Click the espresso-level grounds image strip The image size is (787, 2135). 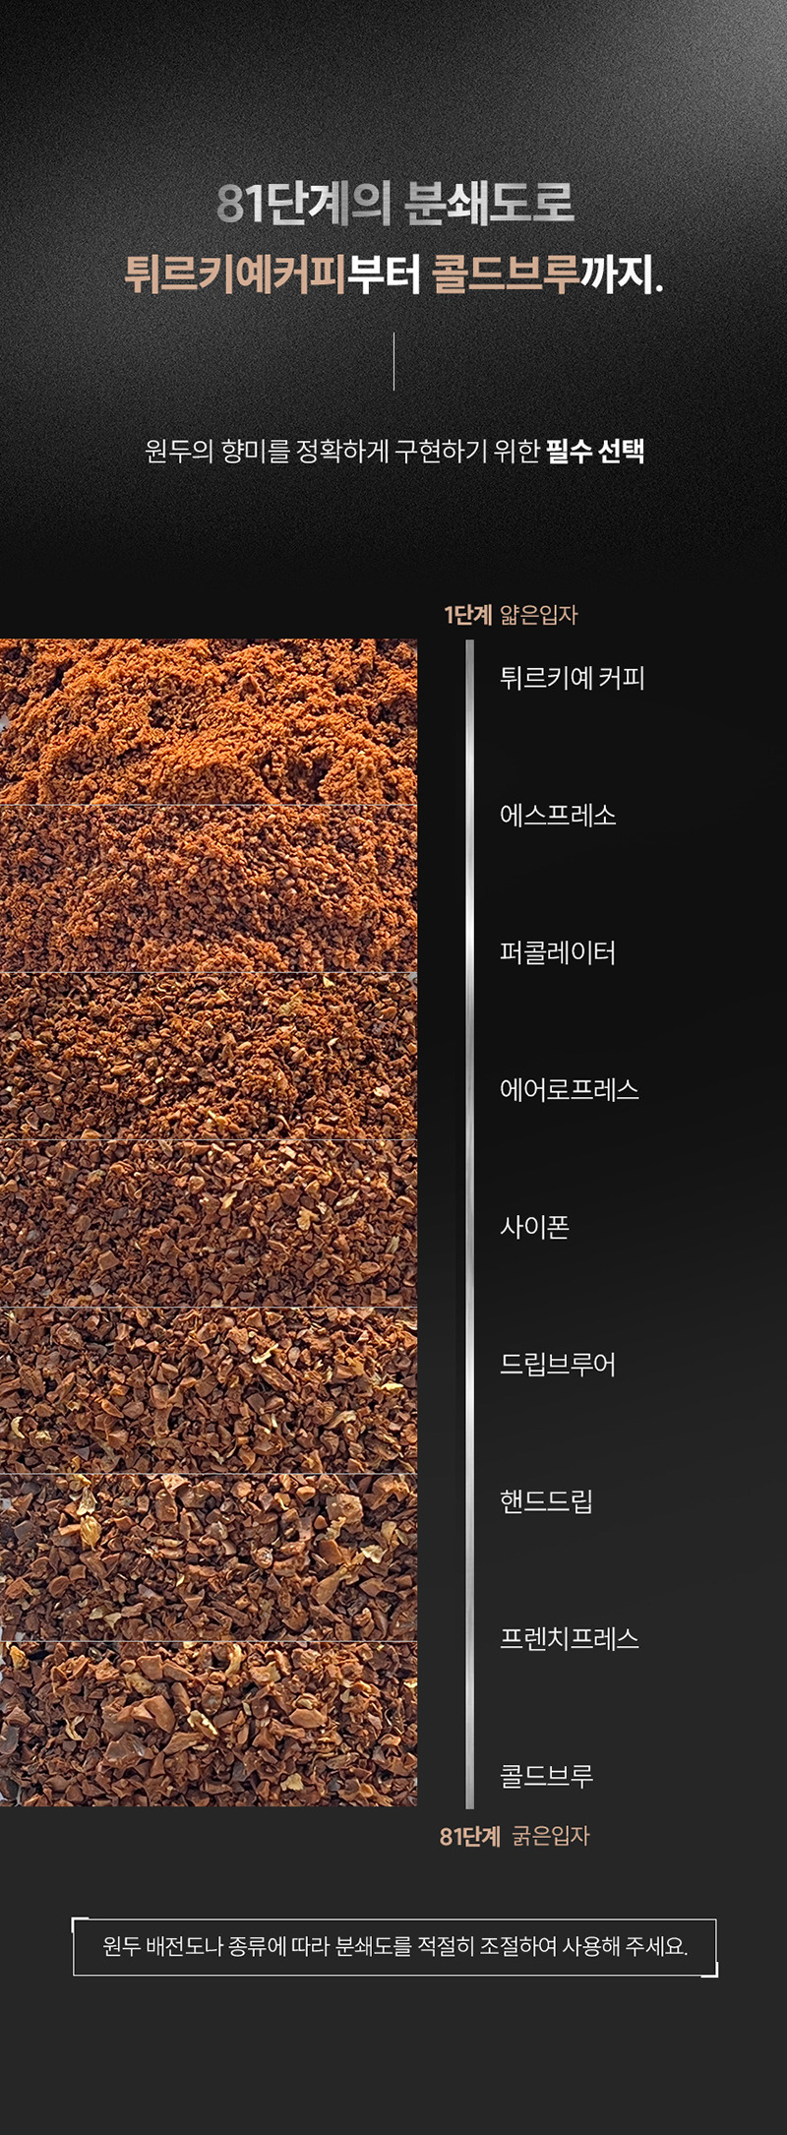click(x=209, y=888)
